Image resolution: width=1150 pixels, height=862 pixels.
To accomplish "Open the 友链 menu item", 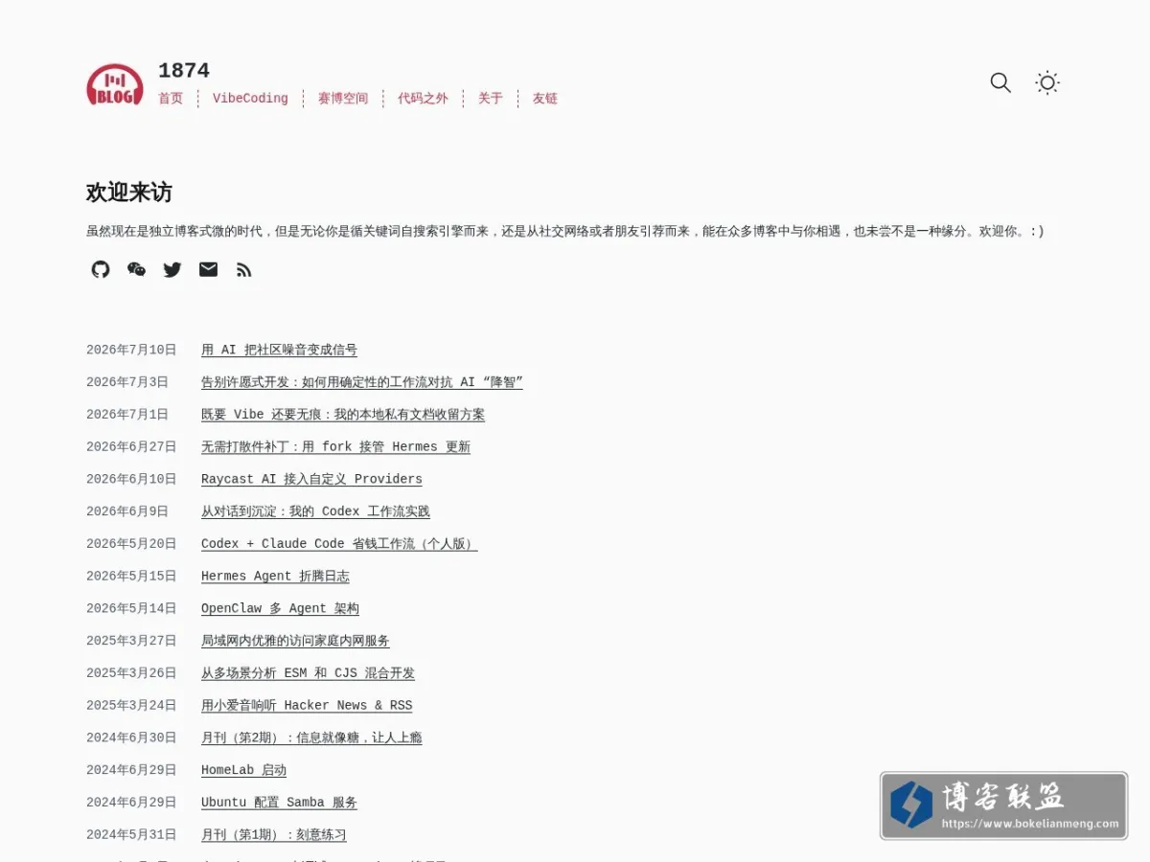I will tap(545, 98).
